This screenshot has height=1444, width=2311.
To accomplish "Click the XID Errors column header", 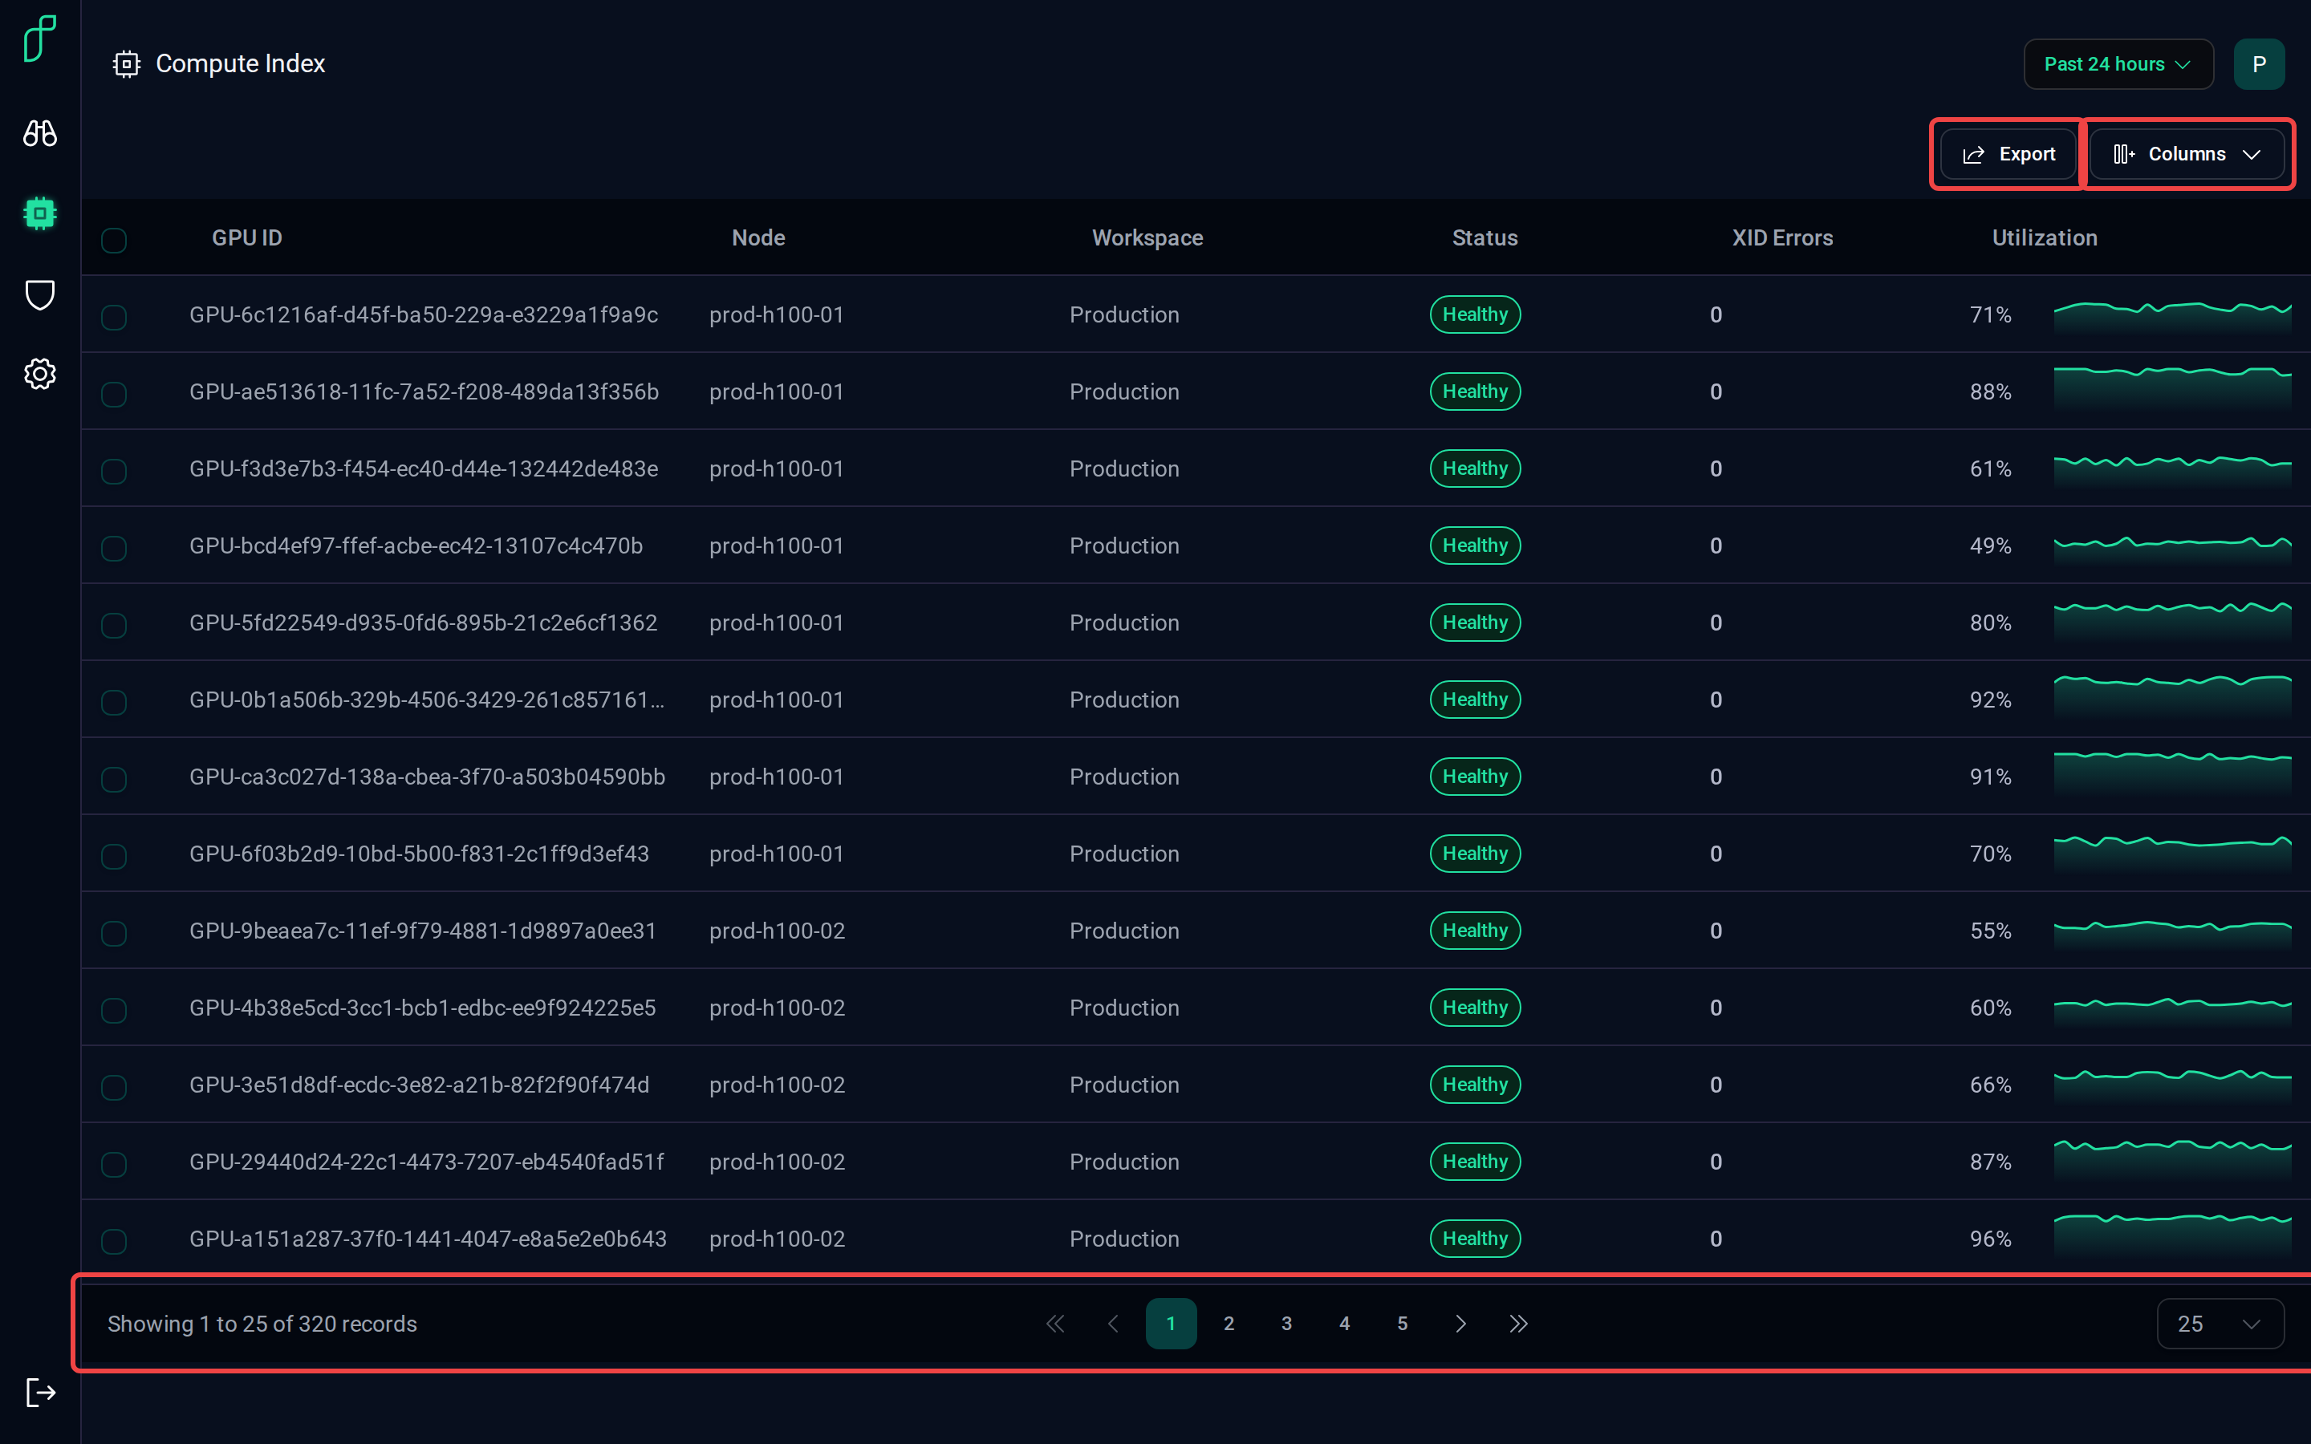I will click(x=1783, y=237).
